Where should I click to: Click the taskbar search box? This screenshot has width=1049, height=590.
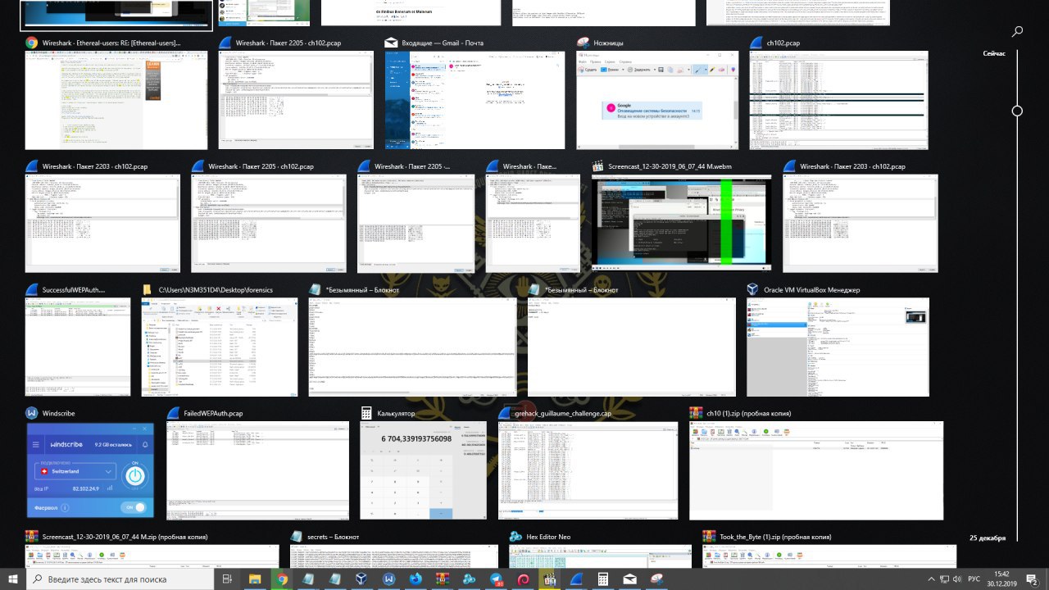pyautogui.click(x=121, y=579)
